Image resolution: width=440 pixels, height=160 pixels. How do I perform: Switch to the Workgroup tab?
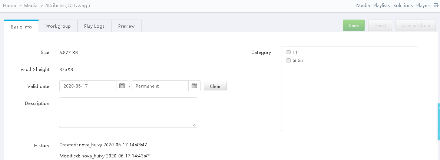58,26
